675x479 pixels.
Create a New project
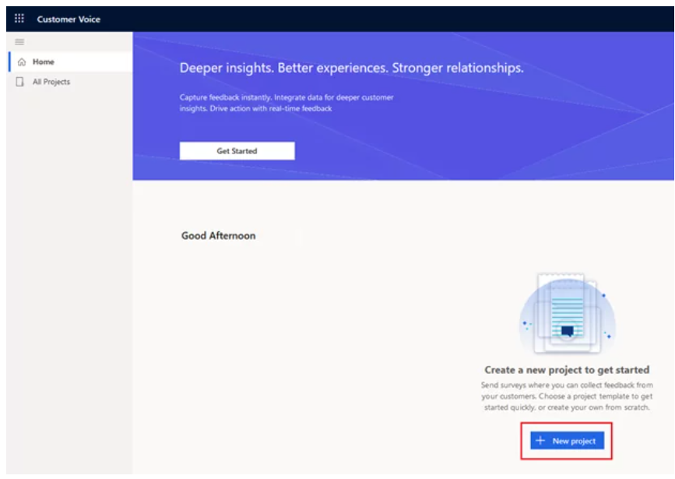coord(567,441)
